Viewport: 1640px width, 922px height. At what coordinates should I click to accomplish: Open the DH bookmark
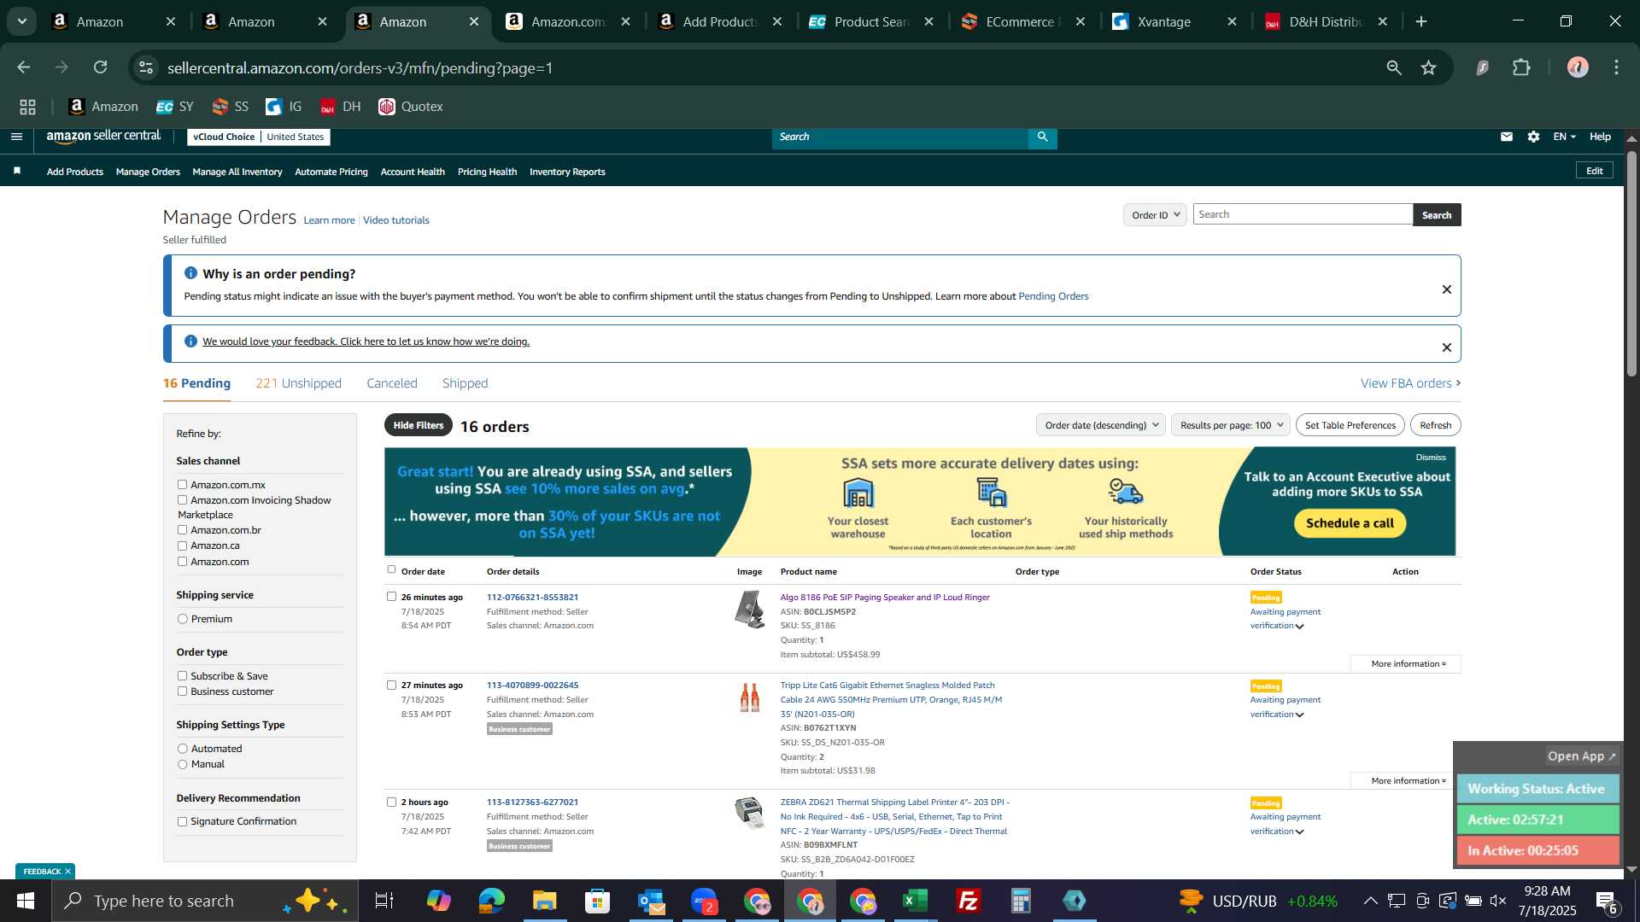point(340,107)
